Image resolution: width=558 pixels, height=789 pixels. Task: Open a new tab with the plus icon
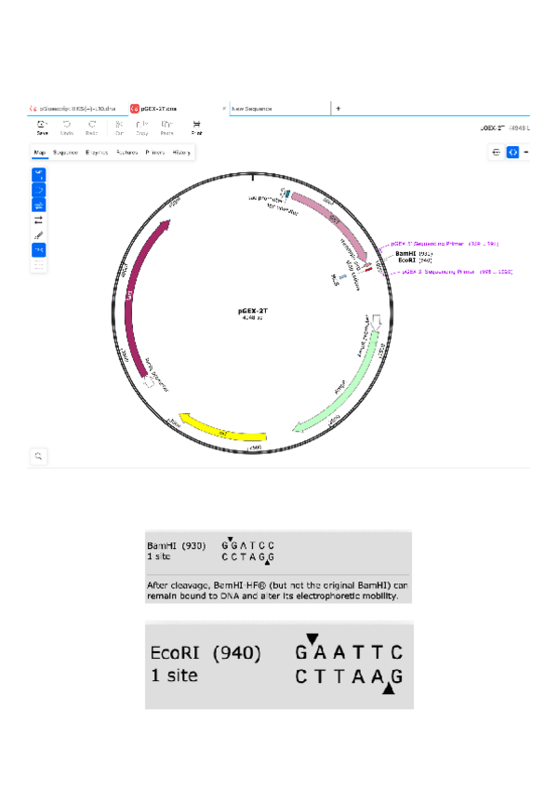pyautogui.click(x=339, y=108)
